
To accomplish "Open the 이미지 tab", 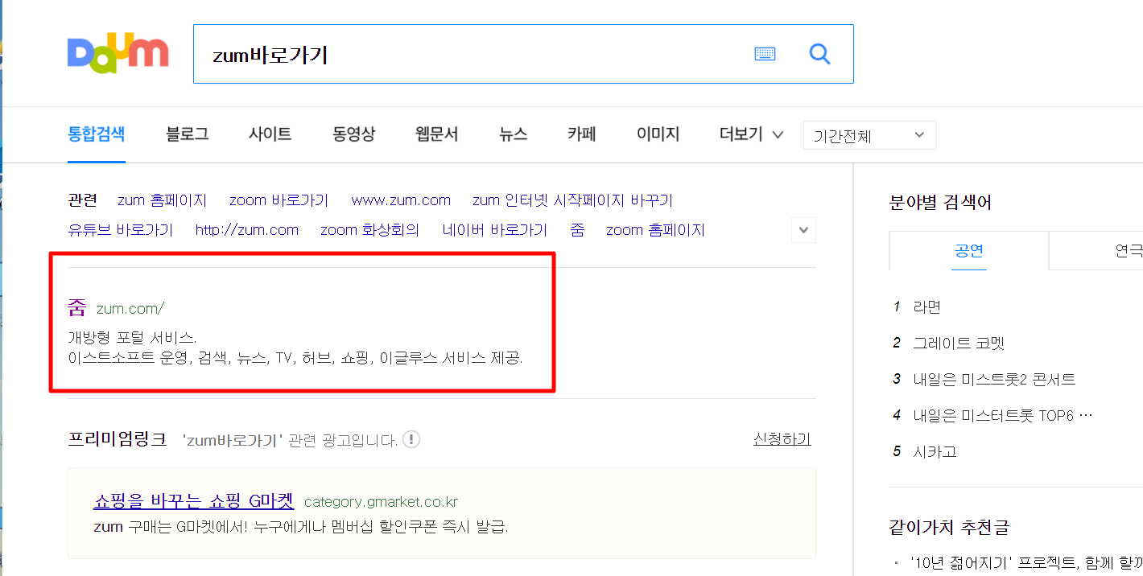I will 658,134.
